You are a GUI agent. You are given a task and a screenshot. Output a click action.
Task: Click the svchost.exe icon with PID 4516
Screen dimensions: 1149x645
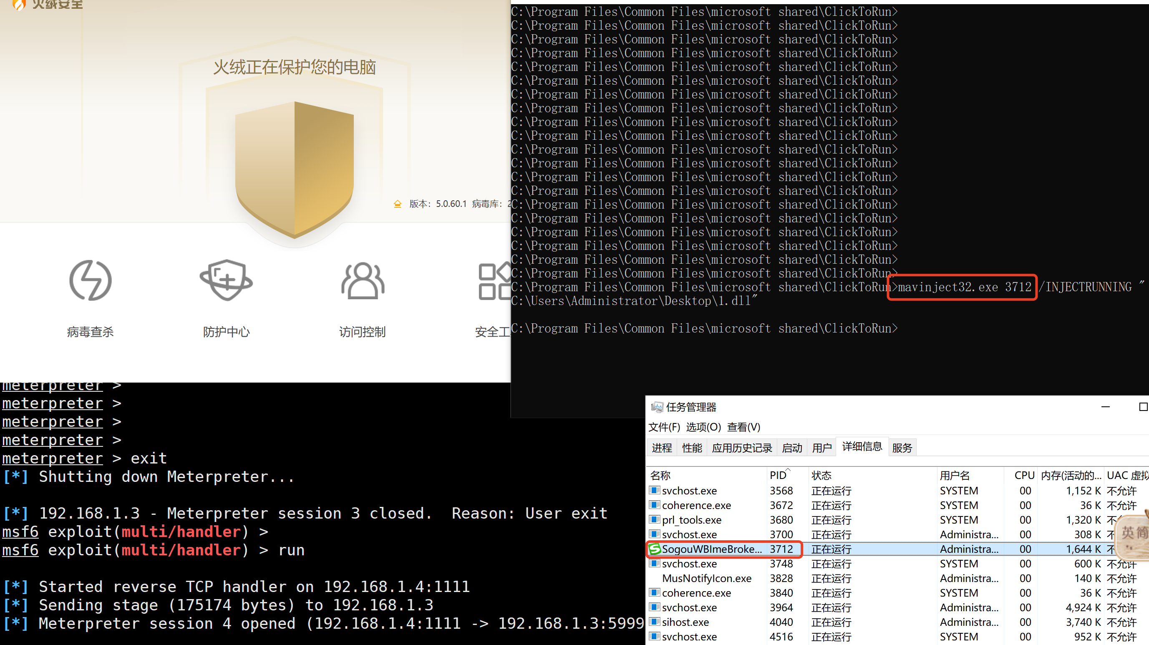pos(654,637)
